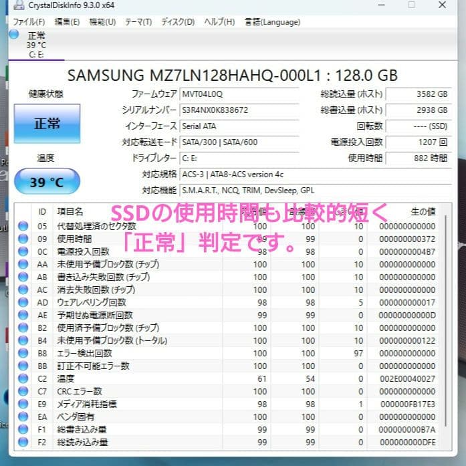This screenshot has width=466, height=466.
Task: Click the status icon for row C7
Action: (23, 391)
